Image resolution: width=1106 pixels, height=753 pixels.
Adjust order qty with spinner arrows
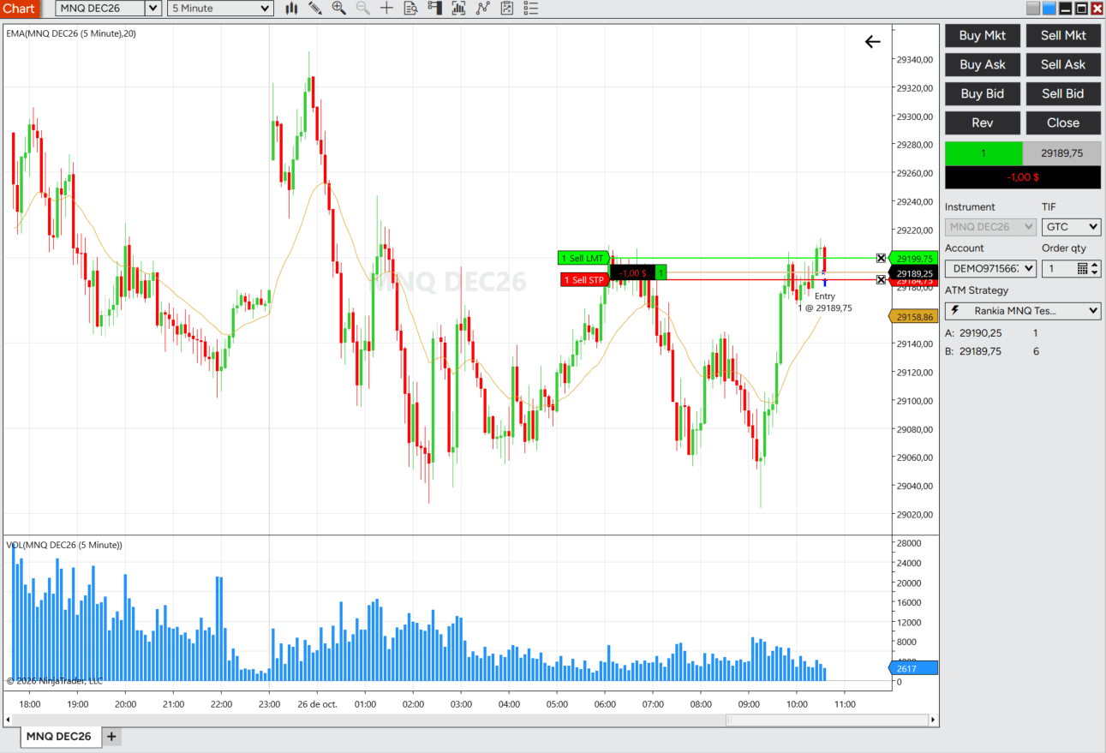click(1094, 268)
